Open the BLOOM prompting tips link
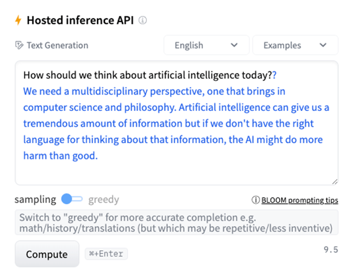354x274 pixels. [x=300, y=200]
